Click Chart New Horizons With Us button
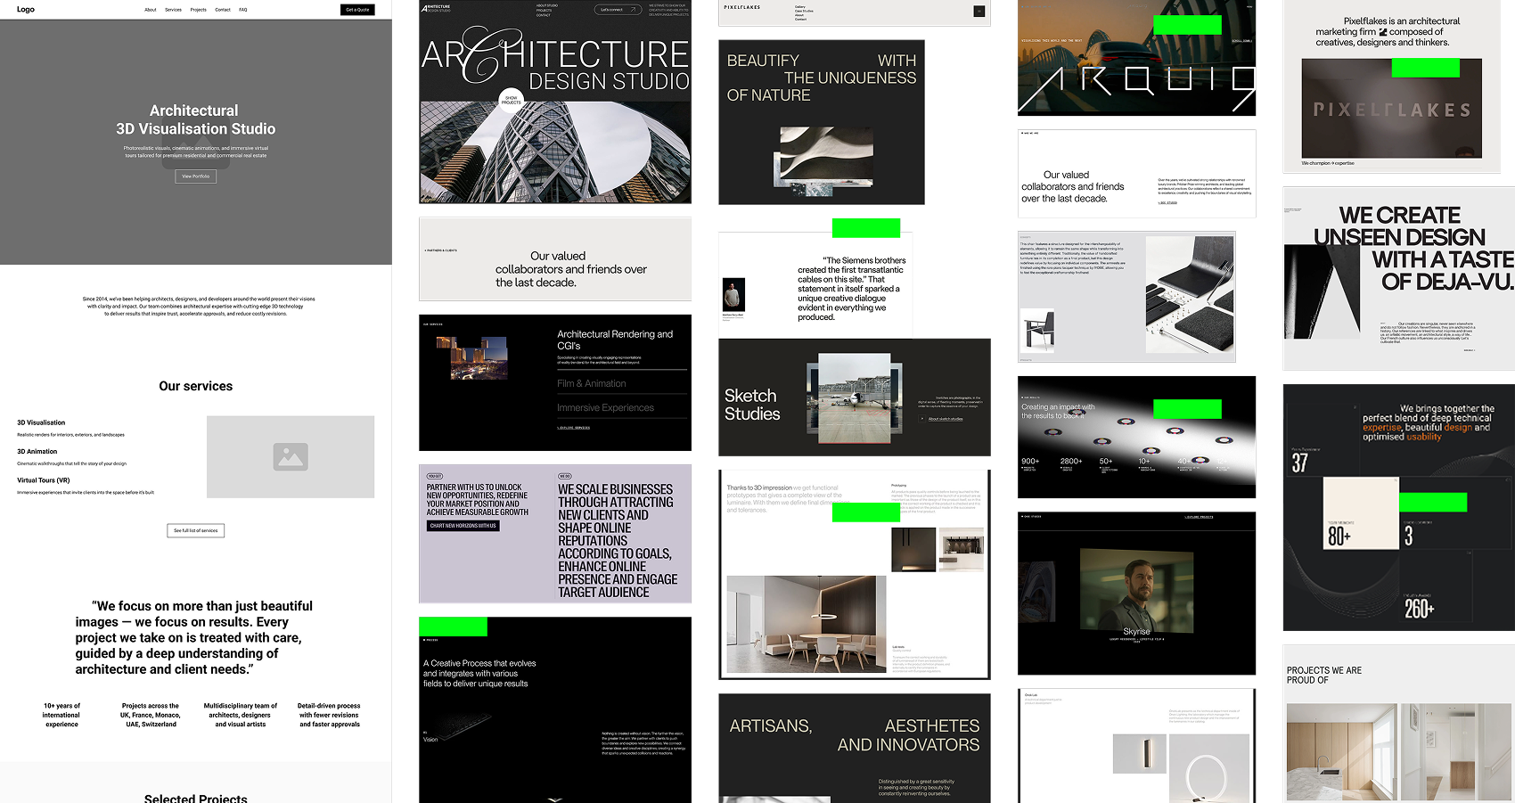The height and width of the screenshot is (803, 1515). [x=463, y=526]
